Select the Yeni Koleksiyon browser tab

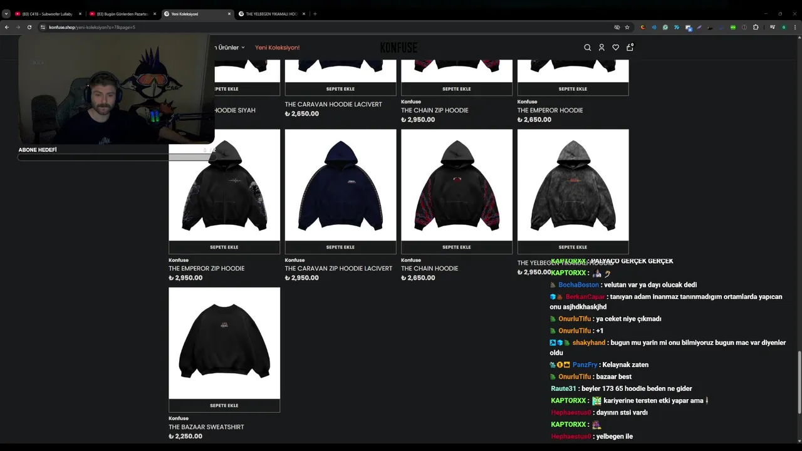pos(197,14)
